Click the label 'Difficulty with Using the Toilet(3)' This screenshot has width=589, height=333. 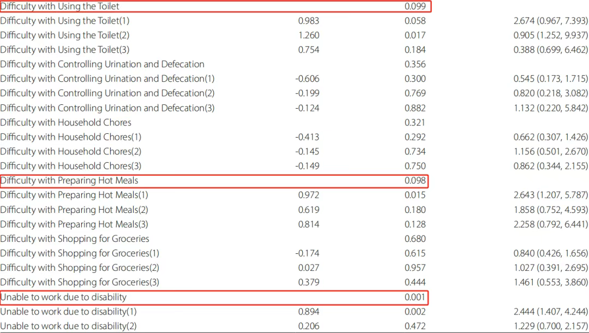[x=64, y=50]
